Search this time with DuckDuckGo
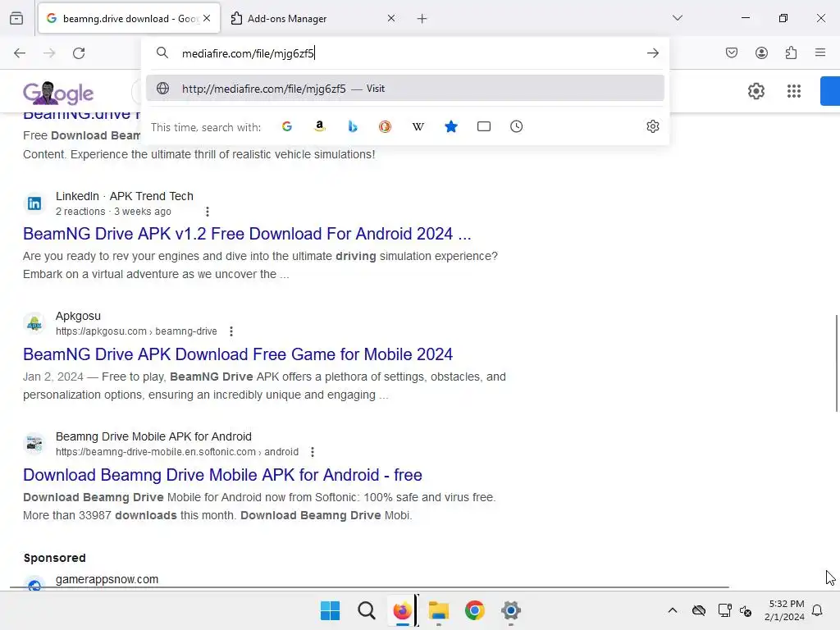The image size is (840, 630). click(386, 126)
